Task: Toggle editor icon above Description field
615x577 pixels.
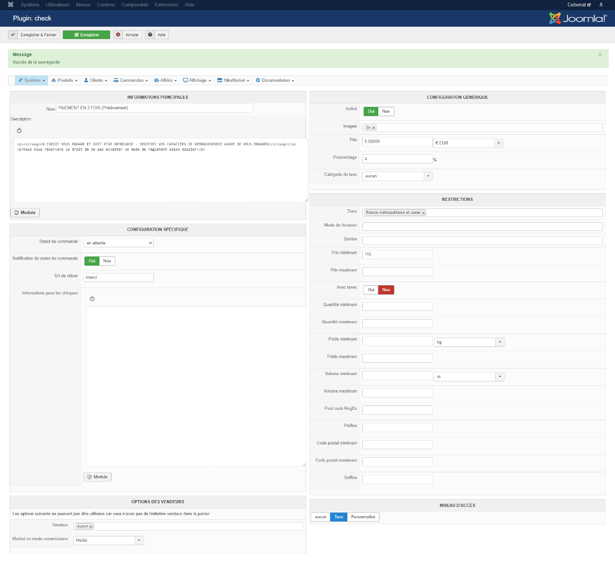Action: point(19,130)
